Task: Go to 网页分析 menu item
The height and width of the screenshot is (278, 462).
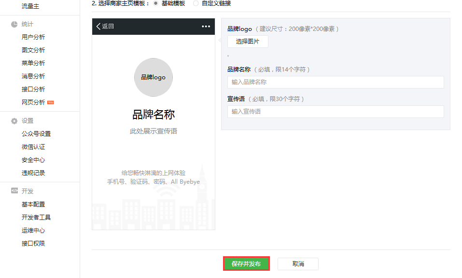Action: click(x=33, y=102)
